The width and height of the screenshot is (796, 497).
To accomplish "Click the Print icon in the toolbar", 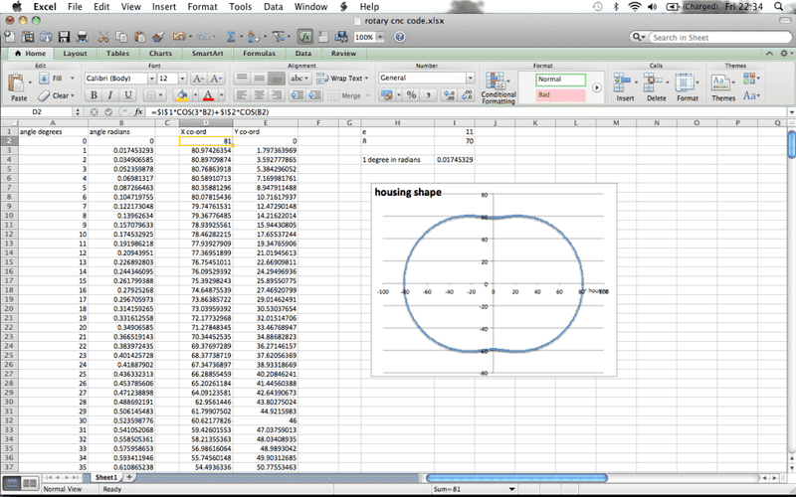I will (82, 37).
